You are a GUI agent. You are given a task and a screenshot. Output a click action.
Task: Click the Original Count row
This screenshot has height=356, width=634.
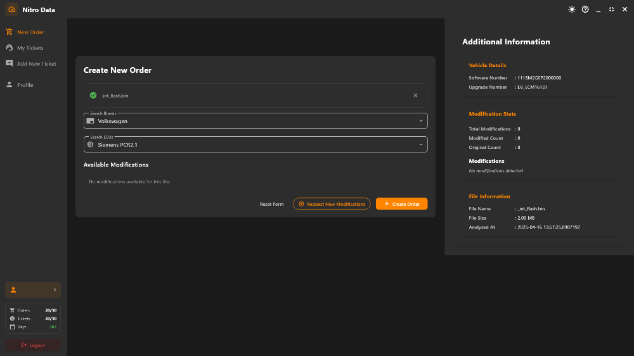(495, 148)
